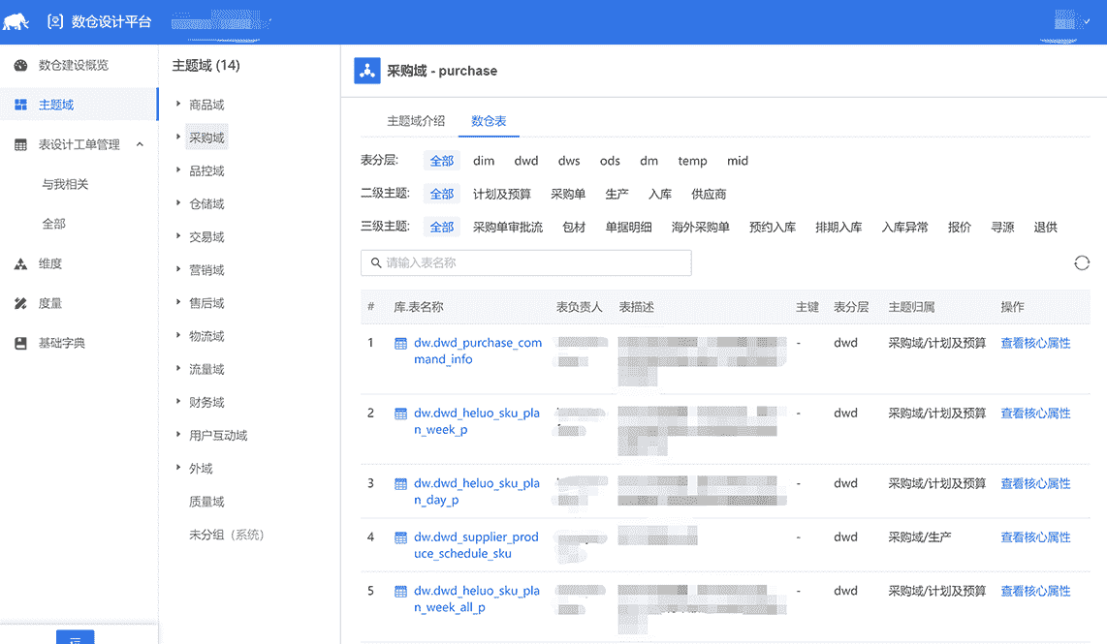
Task: Expand the 仓储域 tree node arrow
Action: click(178, 203)
